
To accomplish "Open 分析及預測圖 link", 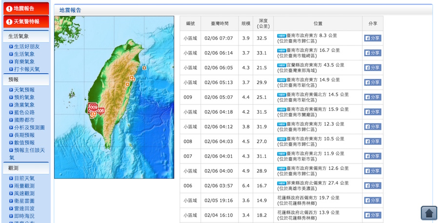I will [29, 127].
